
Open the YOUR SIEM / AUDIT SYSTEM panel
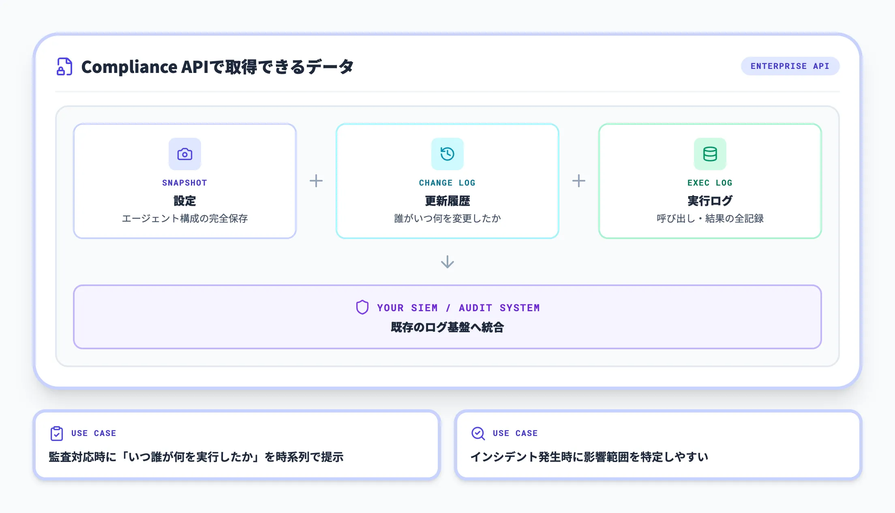point(447,316)
